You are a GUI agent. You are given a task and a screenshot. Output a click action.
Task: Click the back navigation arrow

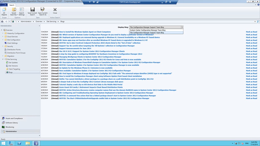(3, 22)
